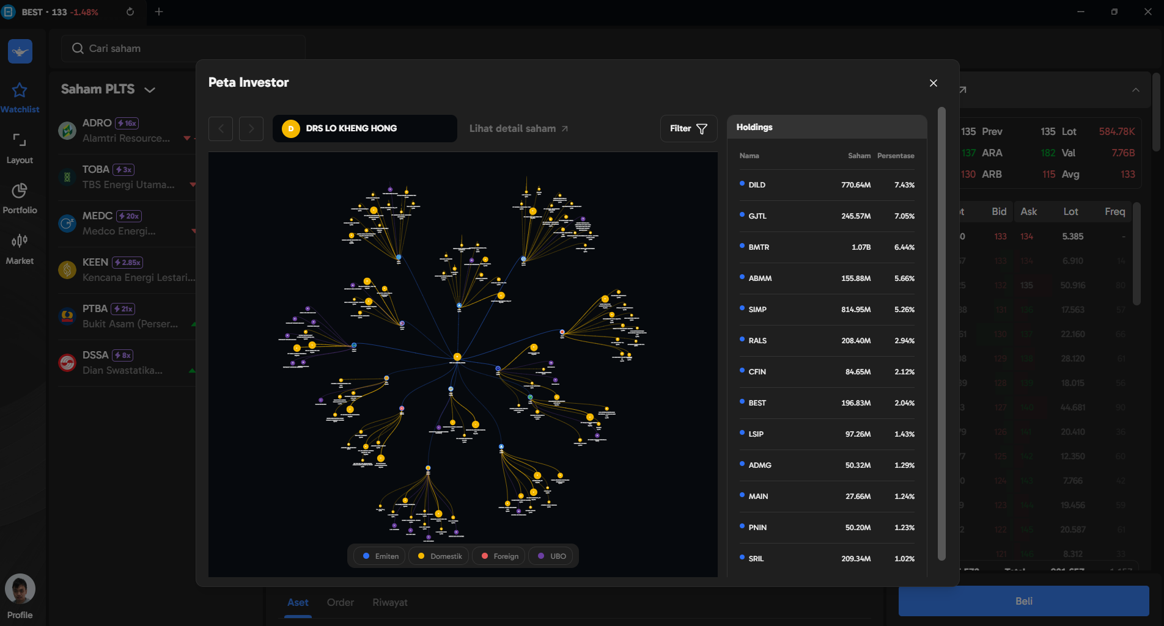1164x626 pixels.
Task: Click the Beli buy button
Action: pyautogui.click(x=1023, y=601)
